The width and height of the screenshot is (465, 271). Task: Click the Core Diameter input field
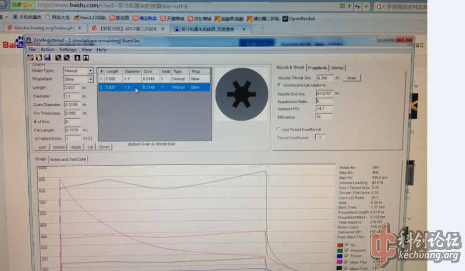click(72, 104)
